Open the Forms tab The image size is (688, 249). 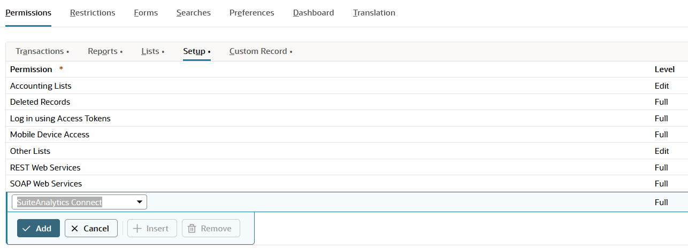pos(146,13)
